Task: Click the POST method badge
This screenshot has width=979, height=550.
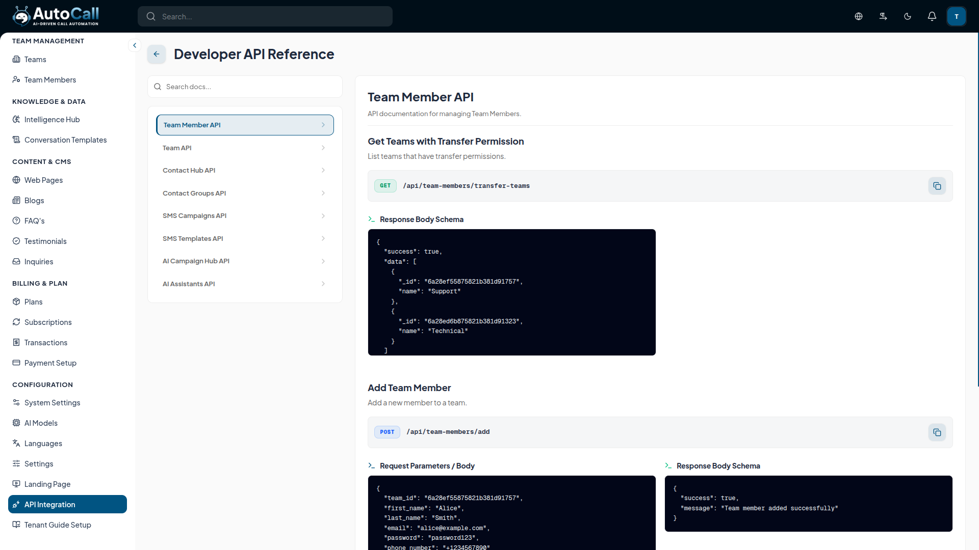Action: 387,432
